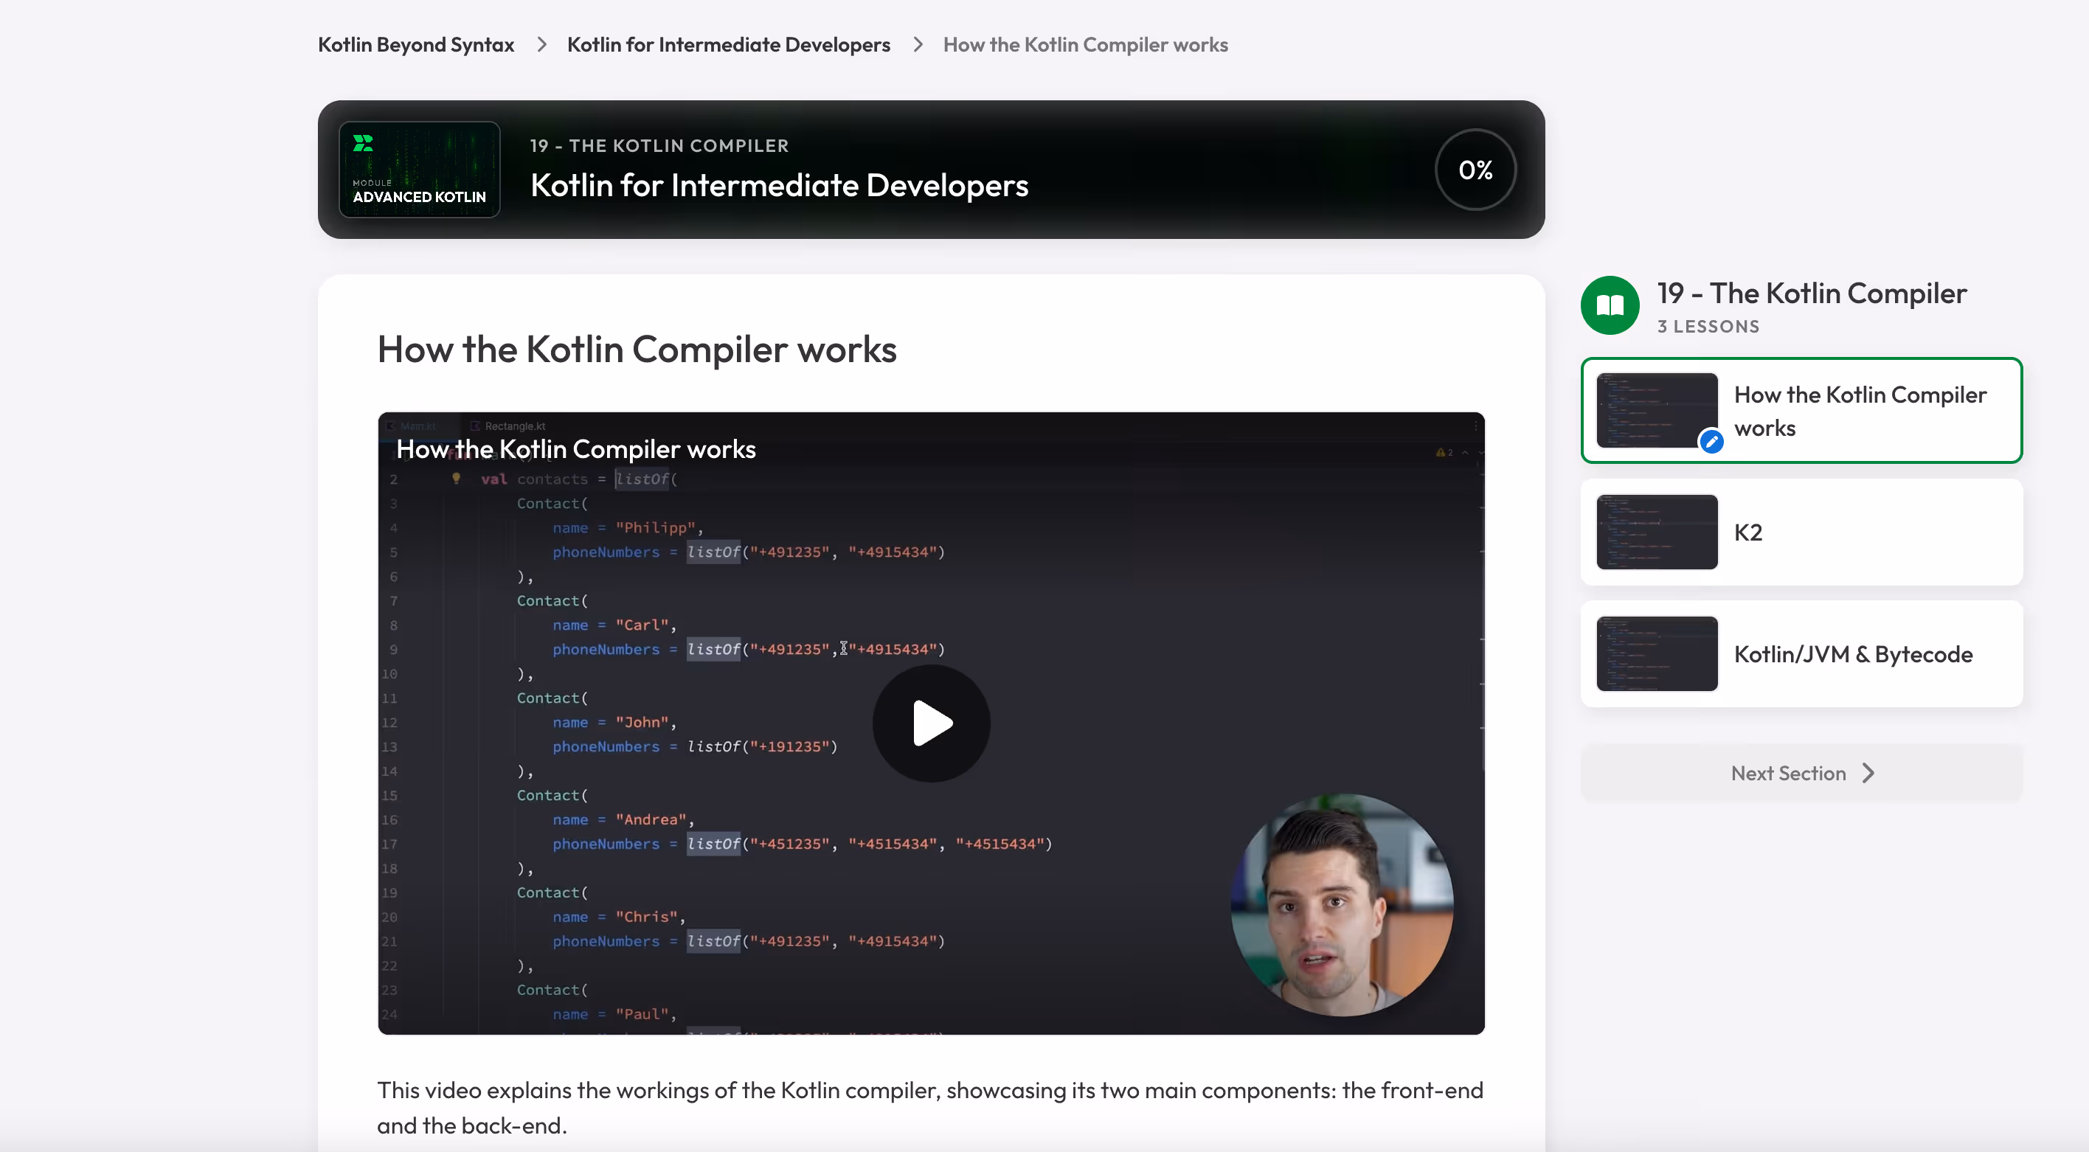Select the Kotlin/JVM & Bytecode lesson
This screenshot has height=1152, width=2089.
pos(1852,654)
